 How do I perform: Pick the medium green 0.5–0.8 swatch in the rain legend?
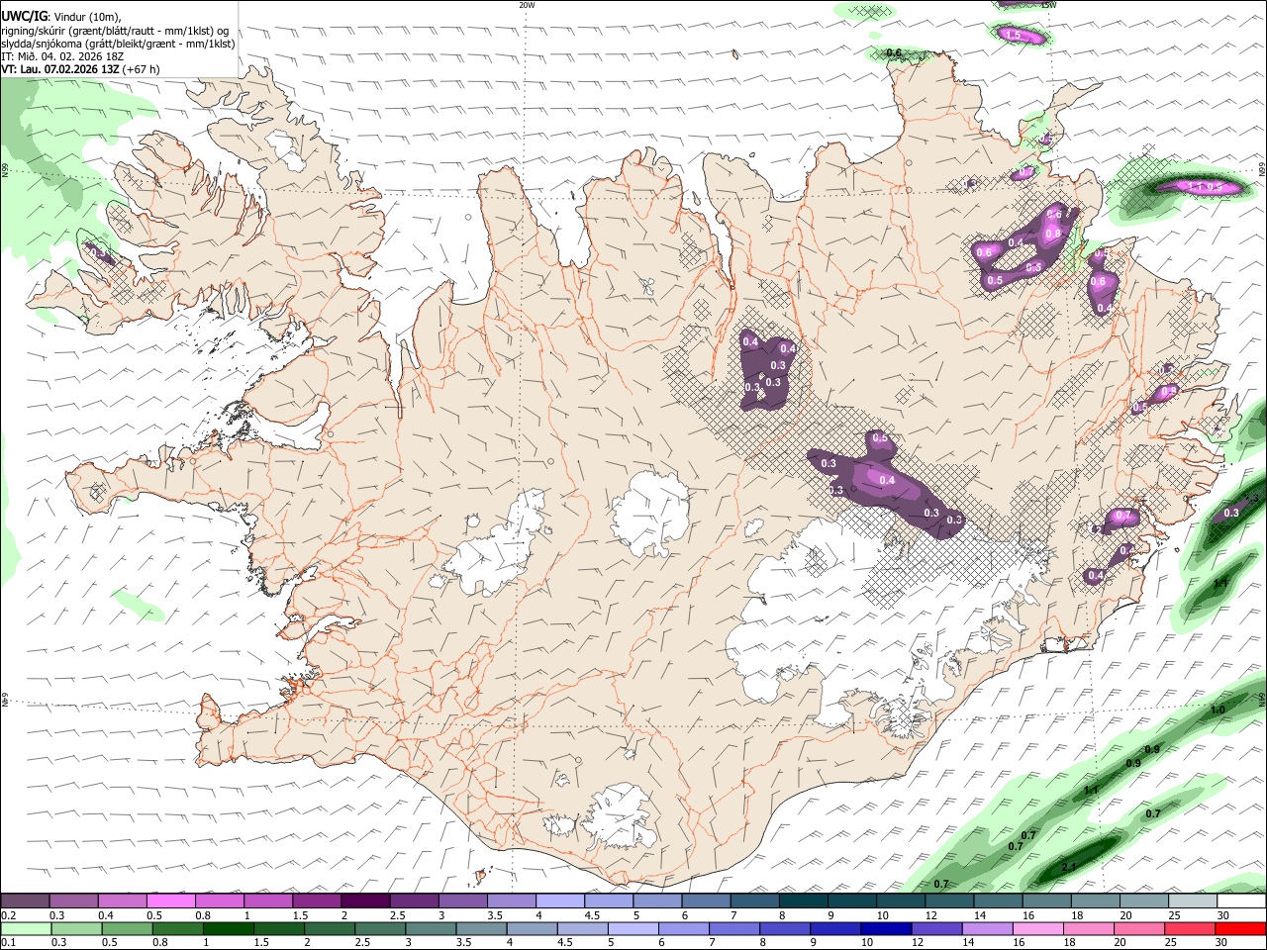pyautogui.click(x=127, y=928)
